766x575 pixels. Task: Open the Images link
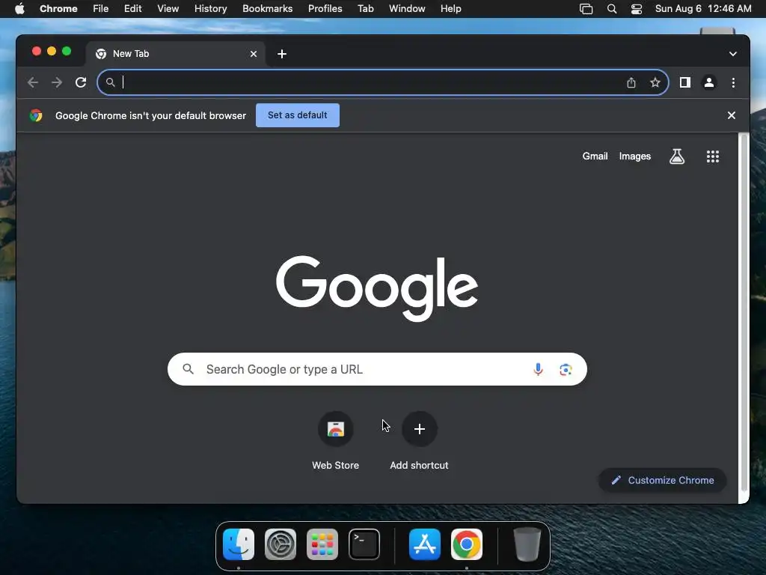(x=634, y=156)
